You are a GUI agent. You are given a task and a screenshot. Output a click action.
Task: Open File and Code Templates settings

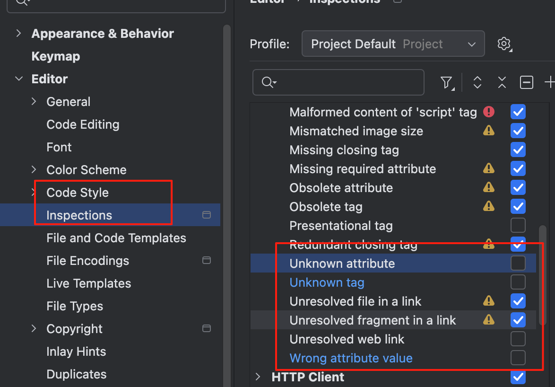click(x=116, y=238)
